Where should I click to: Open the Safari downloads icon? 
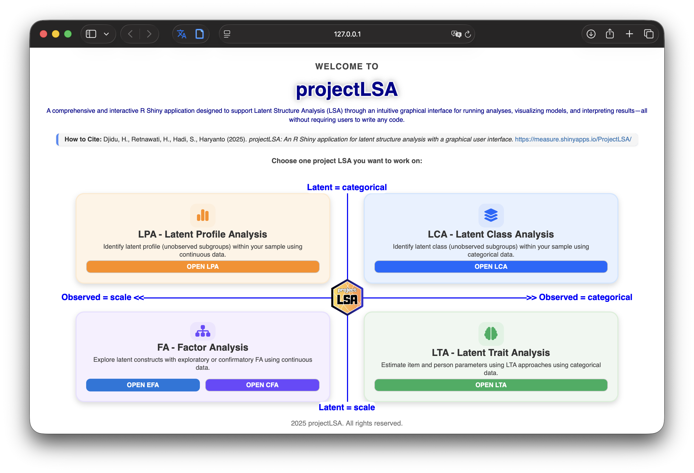tap(591, 34)
